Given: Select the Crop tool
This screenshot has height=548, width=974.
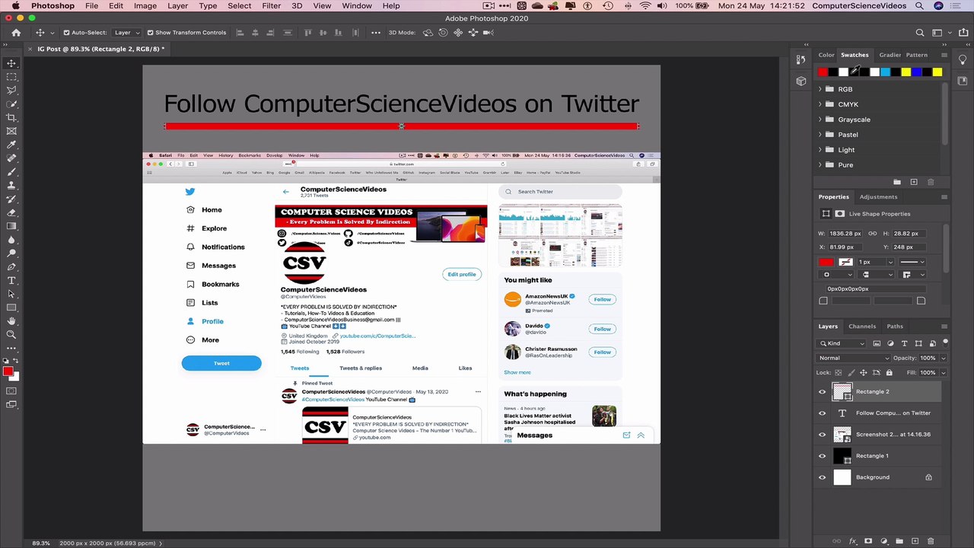Looking at the screenshot, I should click(11, 117).
